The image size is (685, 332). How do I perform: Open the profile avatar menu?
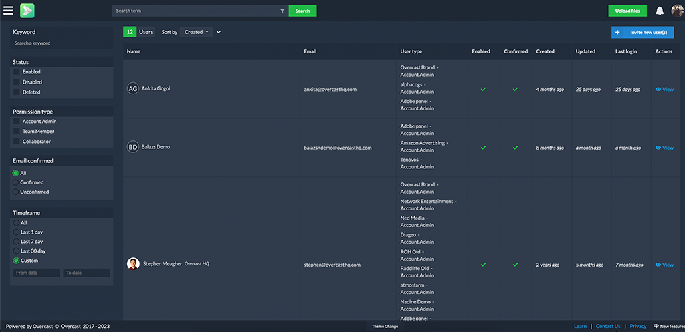click(x=678, y=11)
